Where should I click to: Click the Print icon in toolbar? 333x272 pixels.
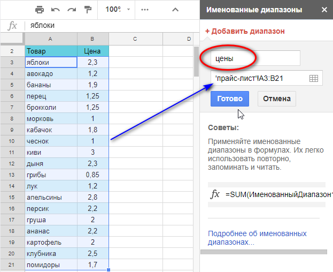(x=40, y=10)
